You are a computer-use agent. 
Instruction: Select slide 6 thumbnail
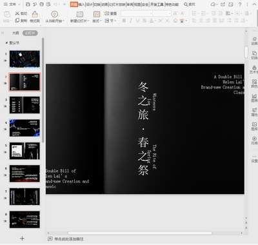[x=25, y=173]
